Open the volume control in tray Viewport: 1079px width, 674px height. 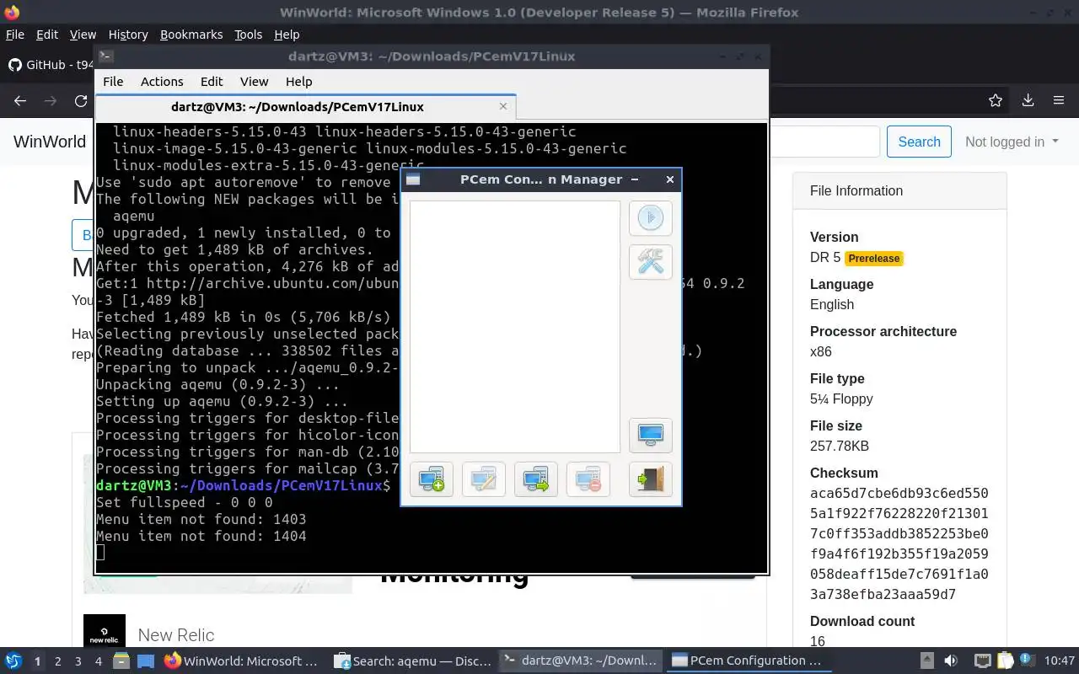951,661
